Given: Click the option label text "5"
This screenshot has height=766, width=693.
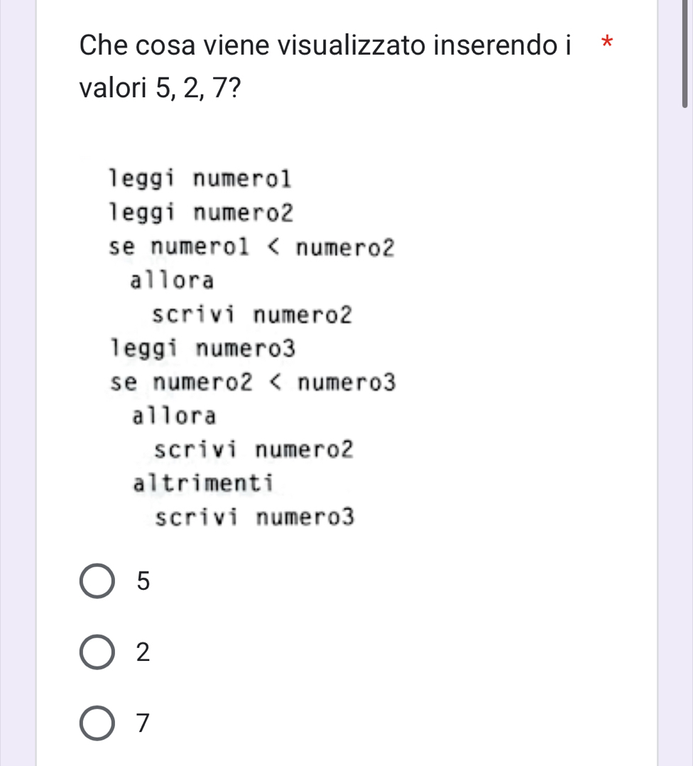Looking at the screenshot, I should 143,581.
